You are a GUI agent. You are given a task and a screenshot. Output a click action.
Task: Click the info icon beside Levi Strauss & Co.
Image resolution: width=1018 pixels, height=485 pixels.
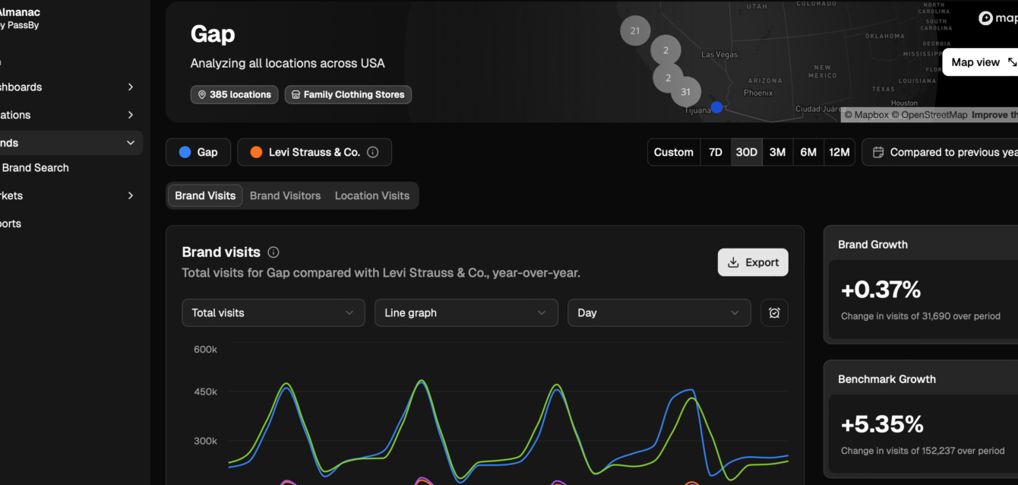coord(372,152)
